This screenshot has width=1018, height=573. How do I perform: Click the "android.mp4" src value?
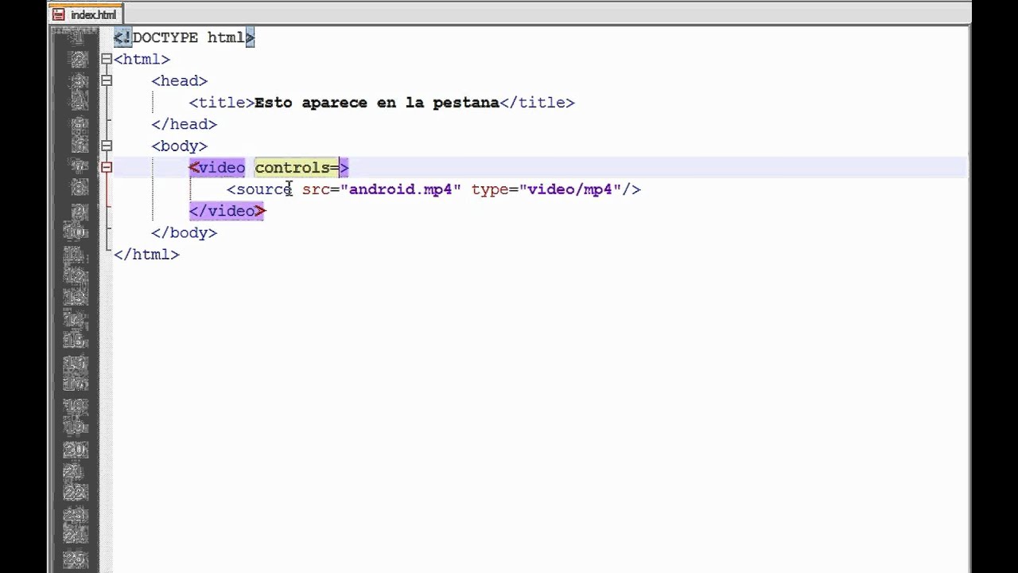point(400,189)
